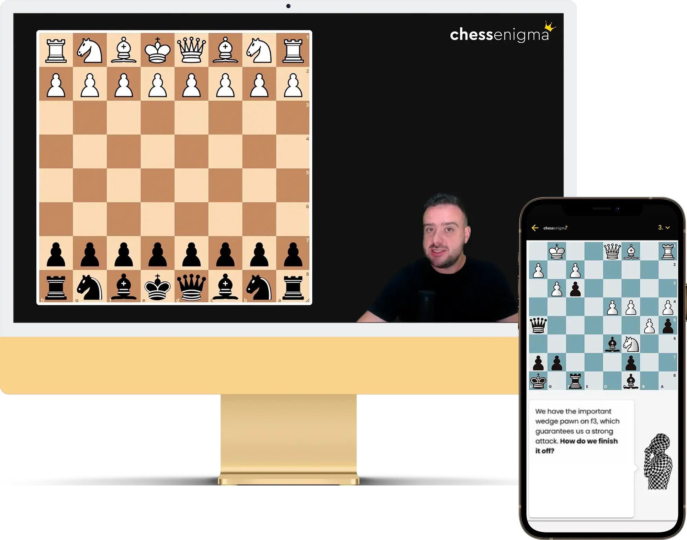Click the chessenigma logo in phone header

pos(555,228)
